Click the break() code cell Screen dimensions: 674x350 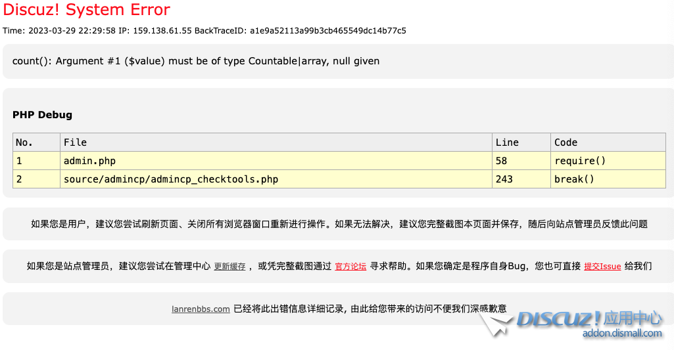[574, 179]
